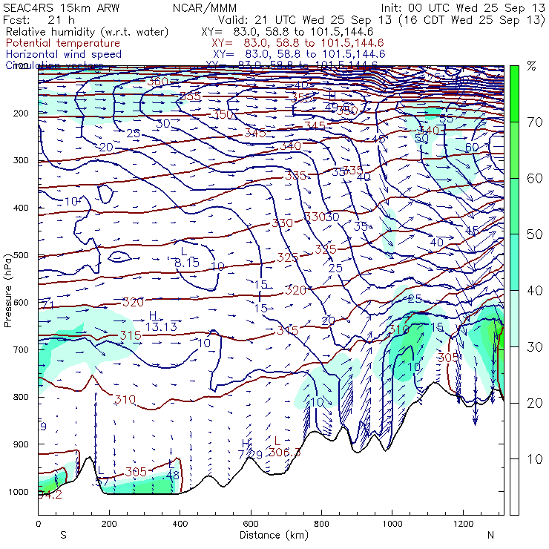549x549 pixels.
Task: Click the 'N' north endpoint label
Action: (491, 535)
